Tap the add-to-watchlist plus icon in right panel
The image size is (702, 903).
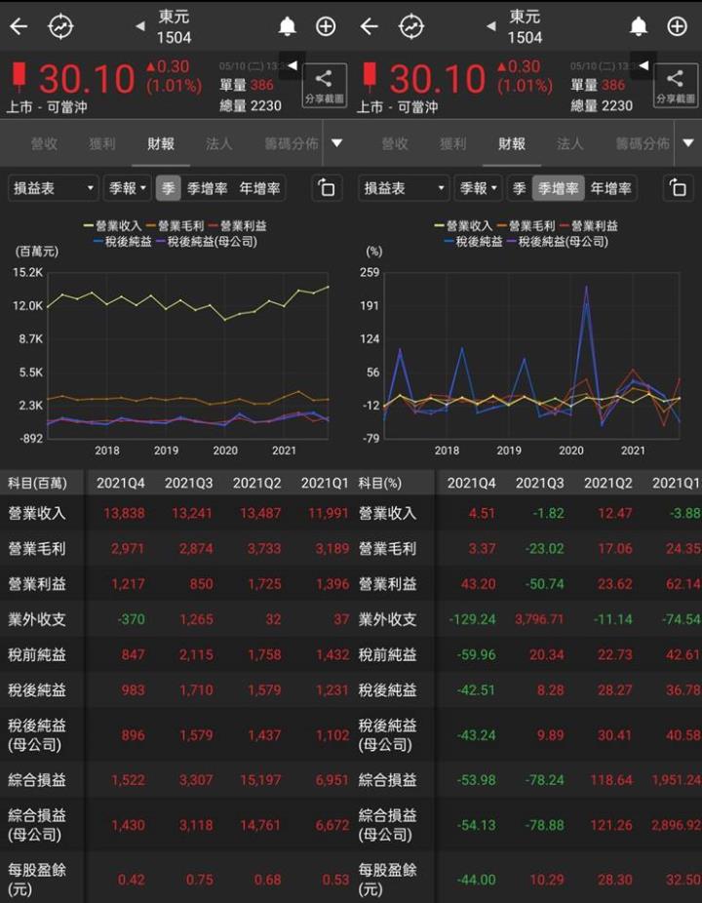[677, 26]
